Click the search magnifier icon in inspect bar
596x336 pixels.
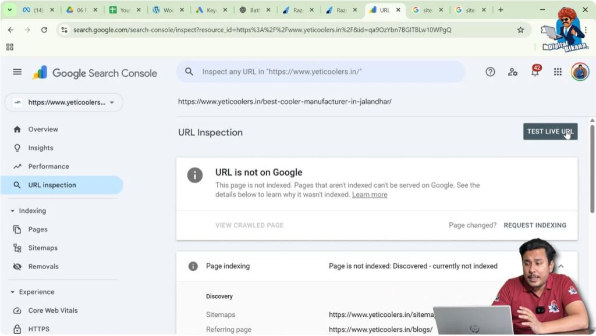click(189, 72)
